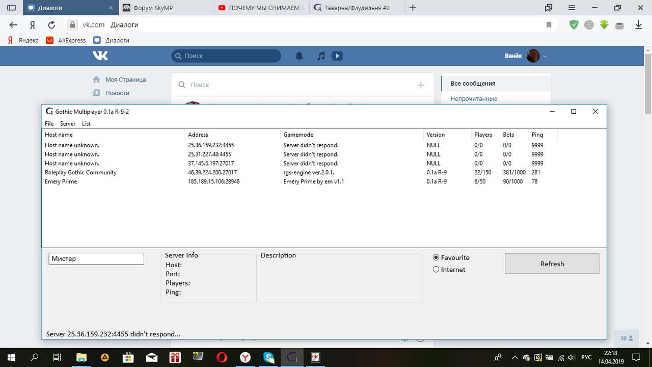Switch to the Форум SkyMP browser tab
Image resolution: width=652 pixels, height=367 pixels.
click(x=166, y=8)
